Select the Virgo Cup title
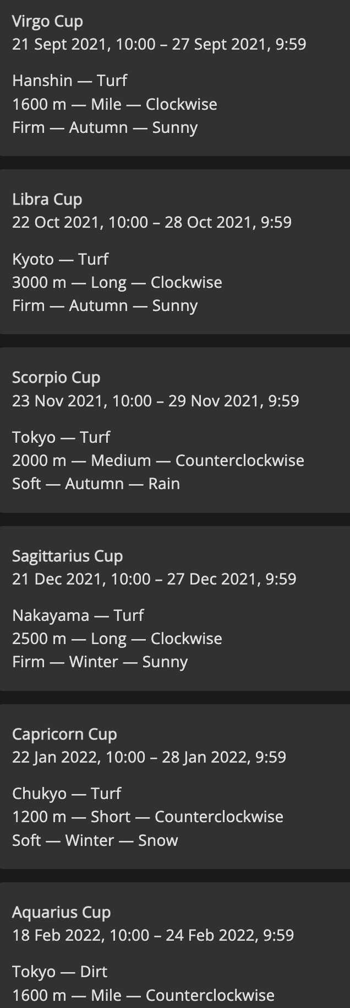Screen dimensions: 350x1008 tap(47, 21)
